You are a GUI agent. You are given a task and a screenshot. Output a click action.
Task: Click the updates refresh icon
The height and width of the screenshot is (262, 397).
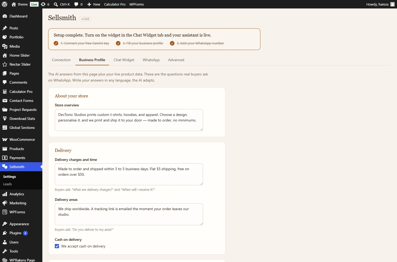tap(43, 4)
